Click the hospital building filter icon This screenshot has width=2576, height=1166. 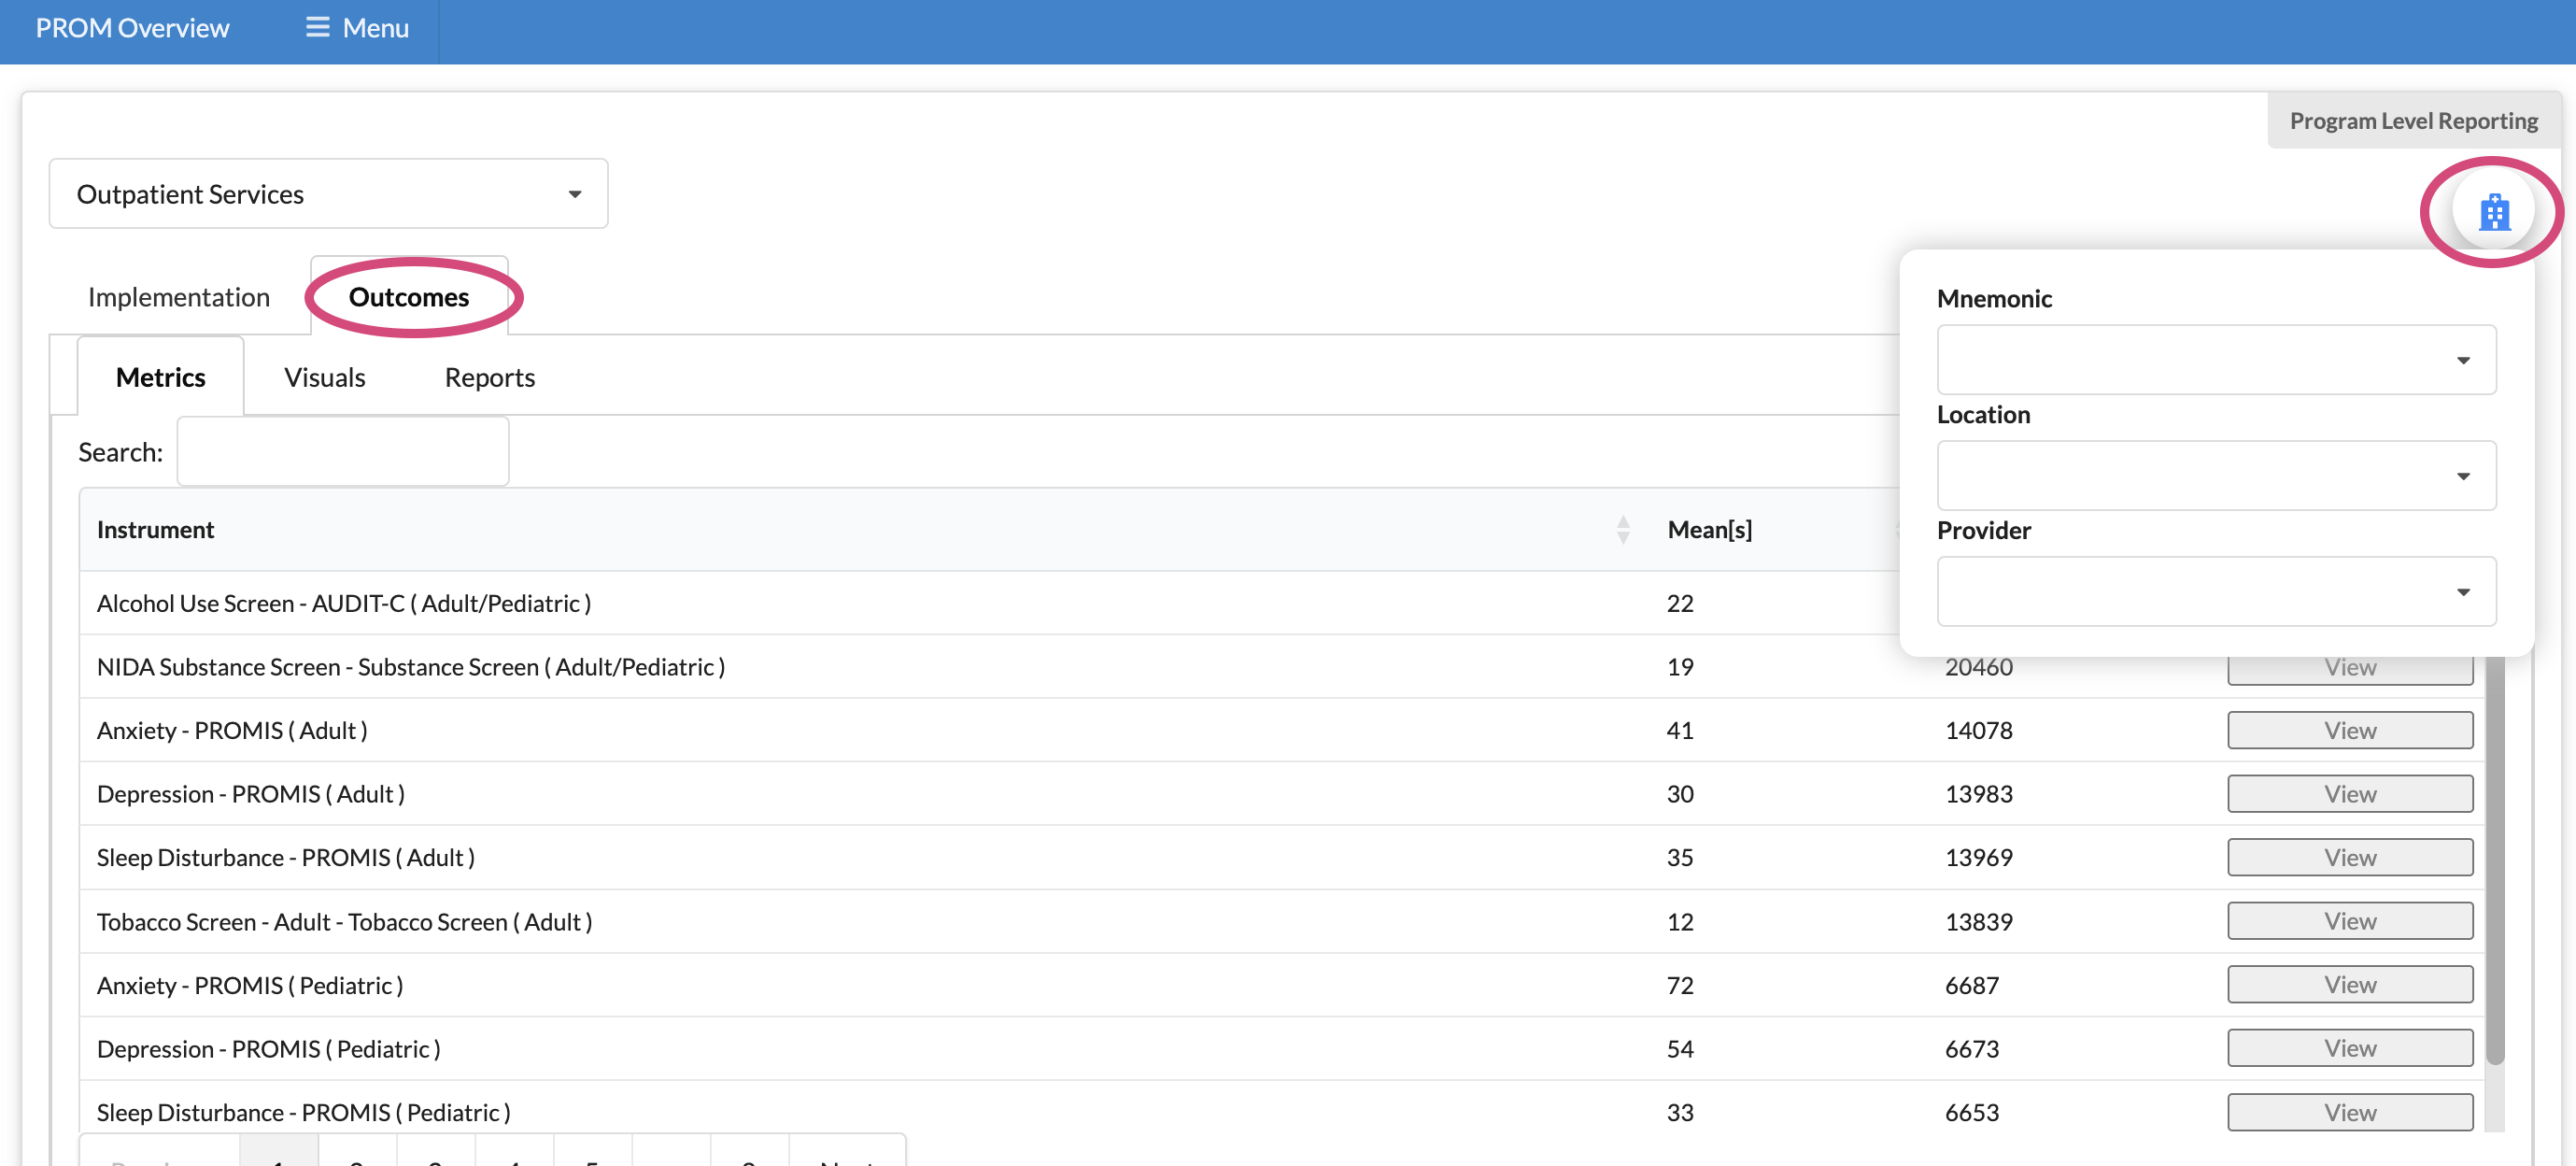point(2494,211)
